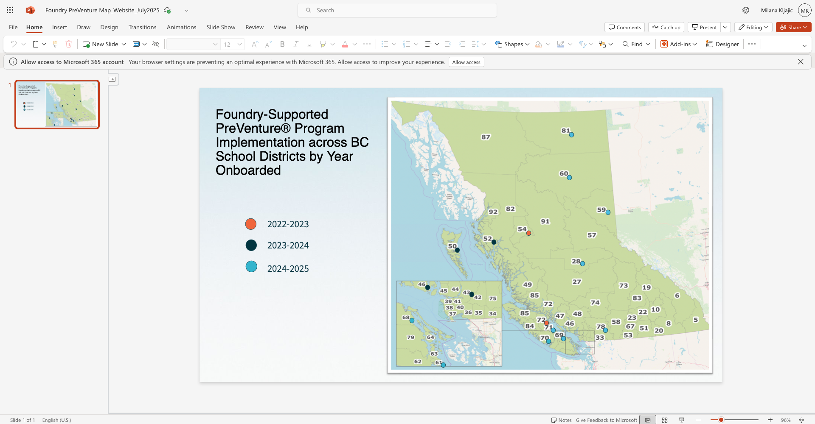Toggle Italic formatting
815x424 pixels.
pyautogui.click(x=296, y=44)
